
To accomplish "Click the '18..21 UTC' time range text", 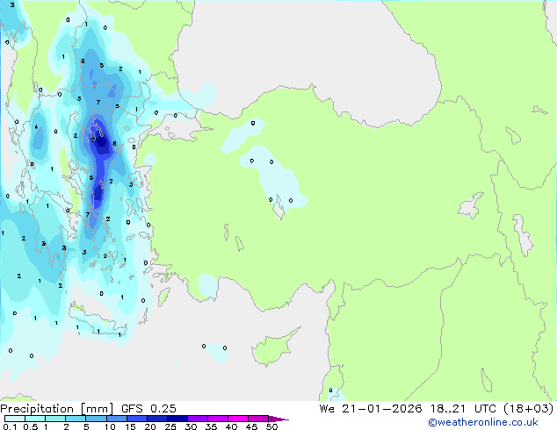I will coord(463,409).
